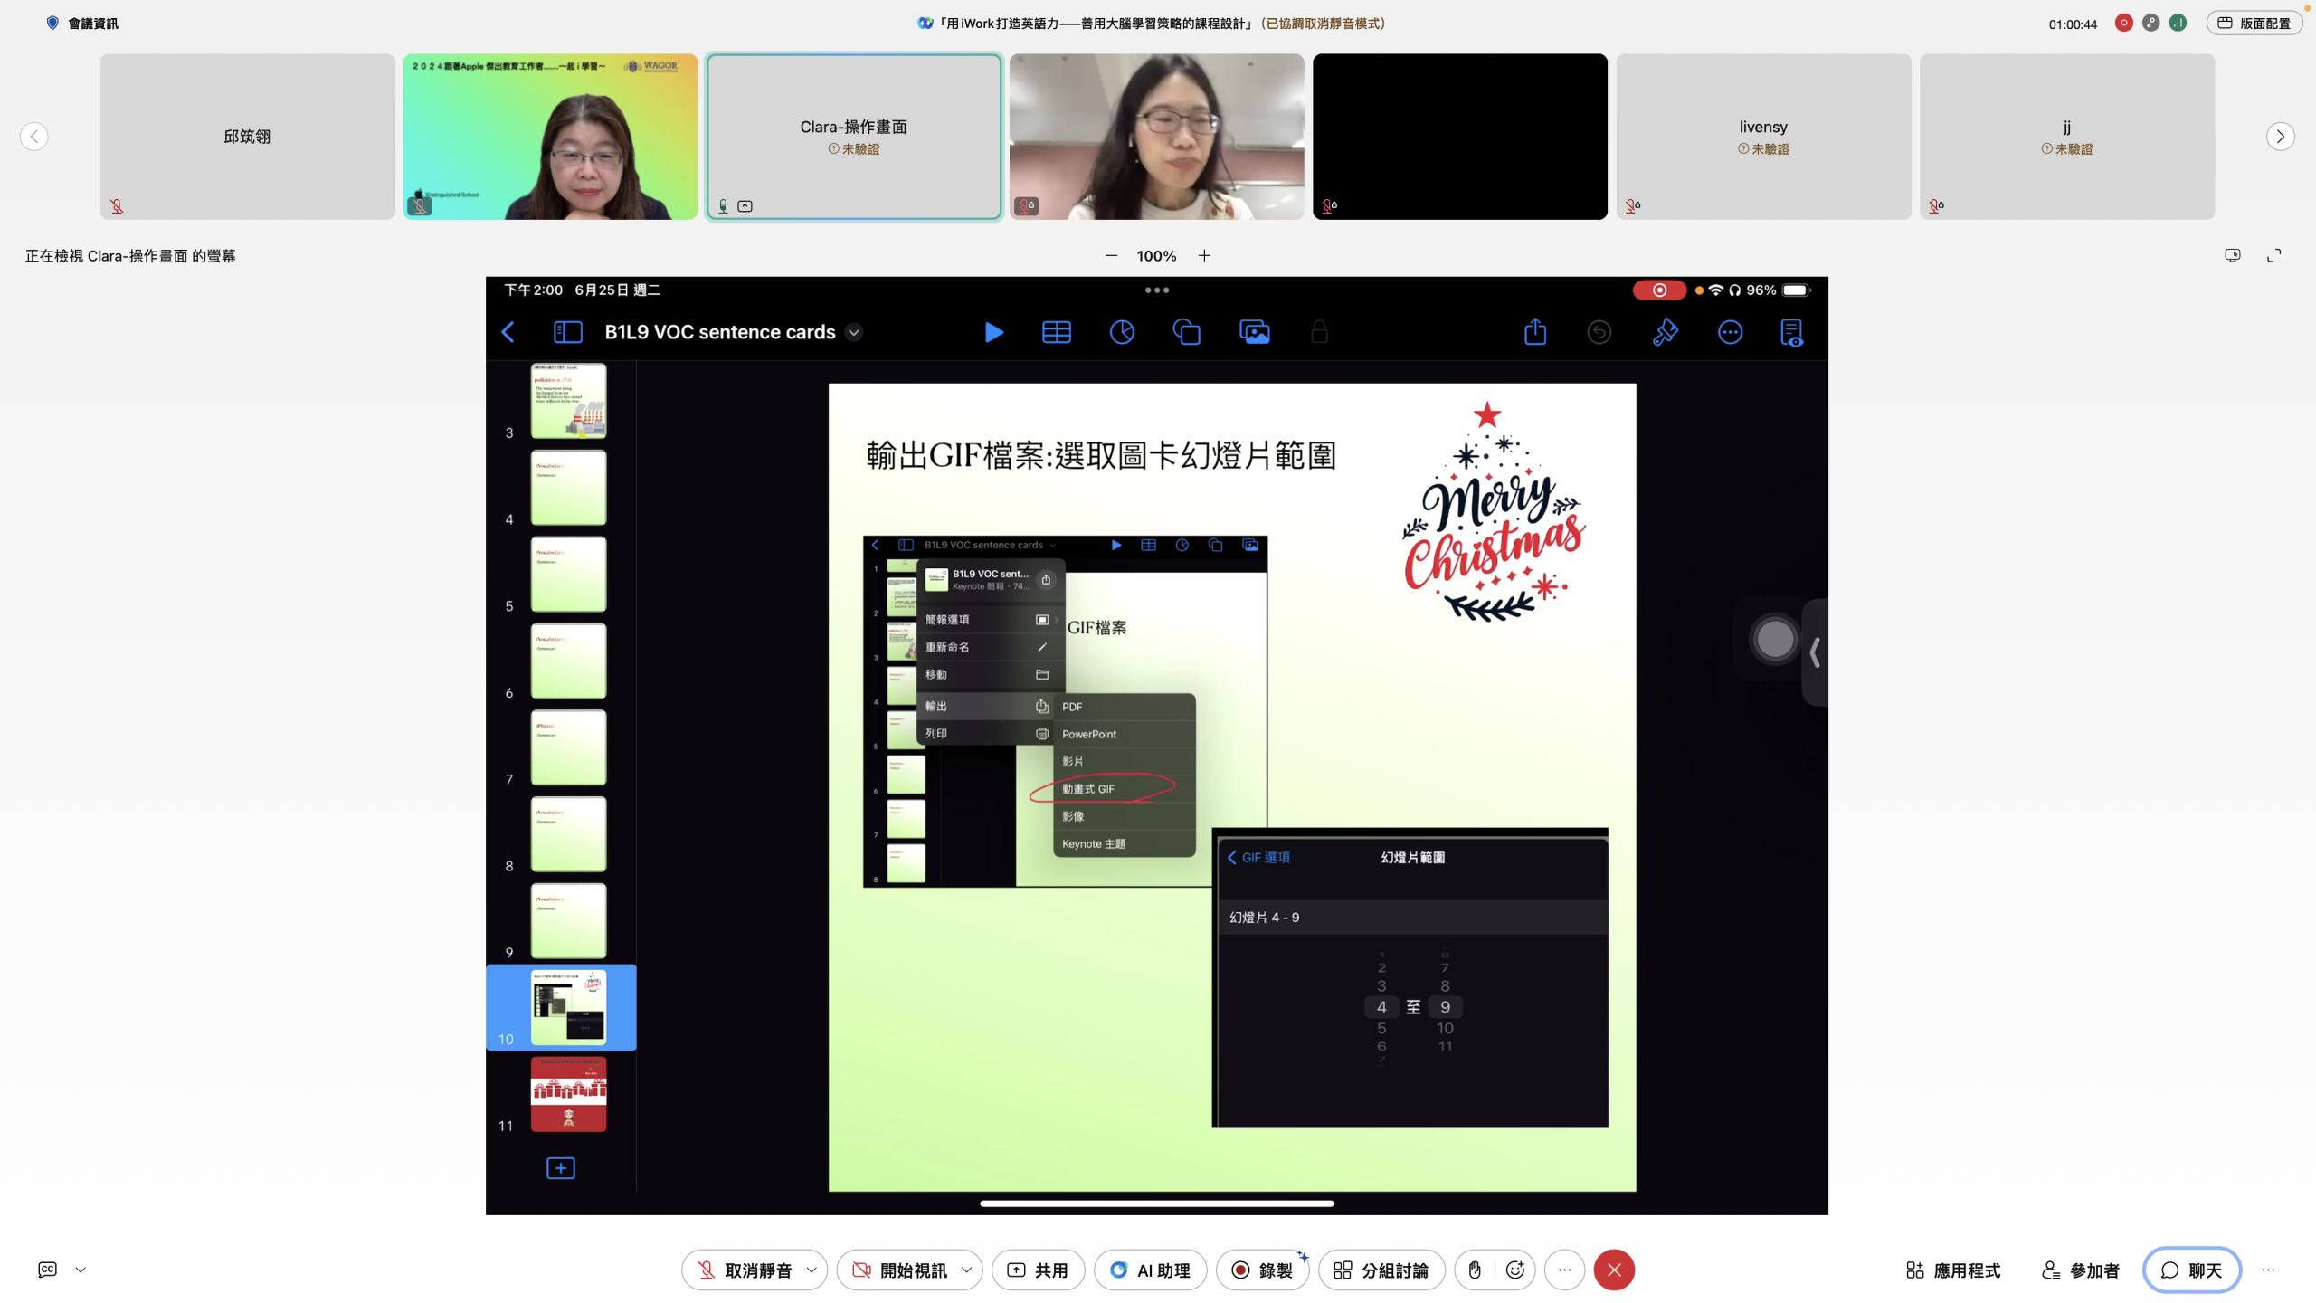Open the format paintbrush panel

coord(1665,332)
